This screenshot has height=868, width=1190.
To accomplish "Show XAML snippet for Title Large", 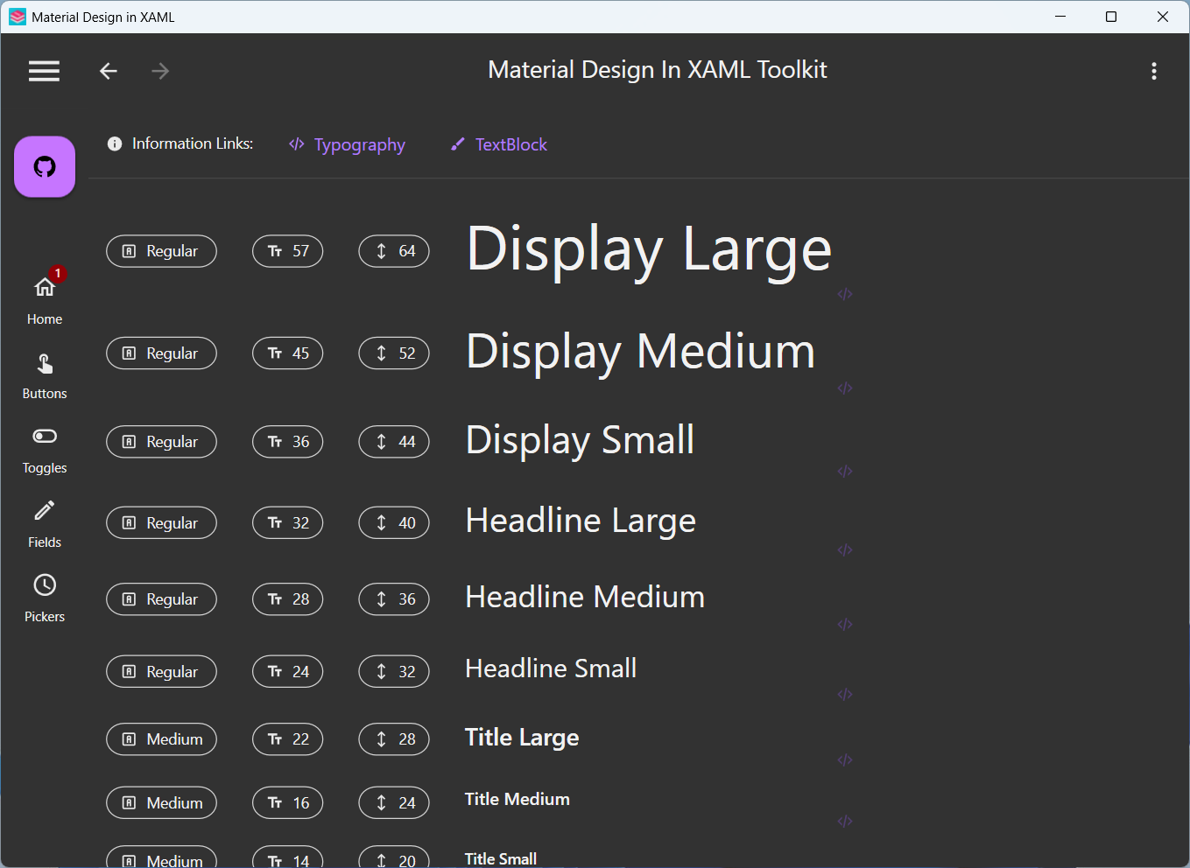I will click(x=845, y=759).
